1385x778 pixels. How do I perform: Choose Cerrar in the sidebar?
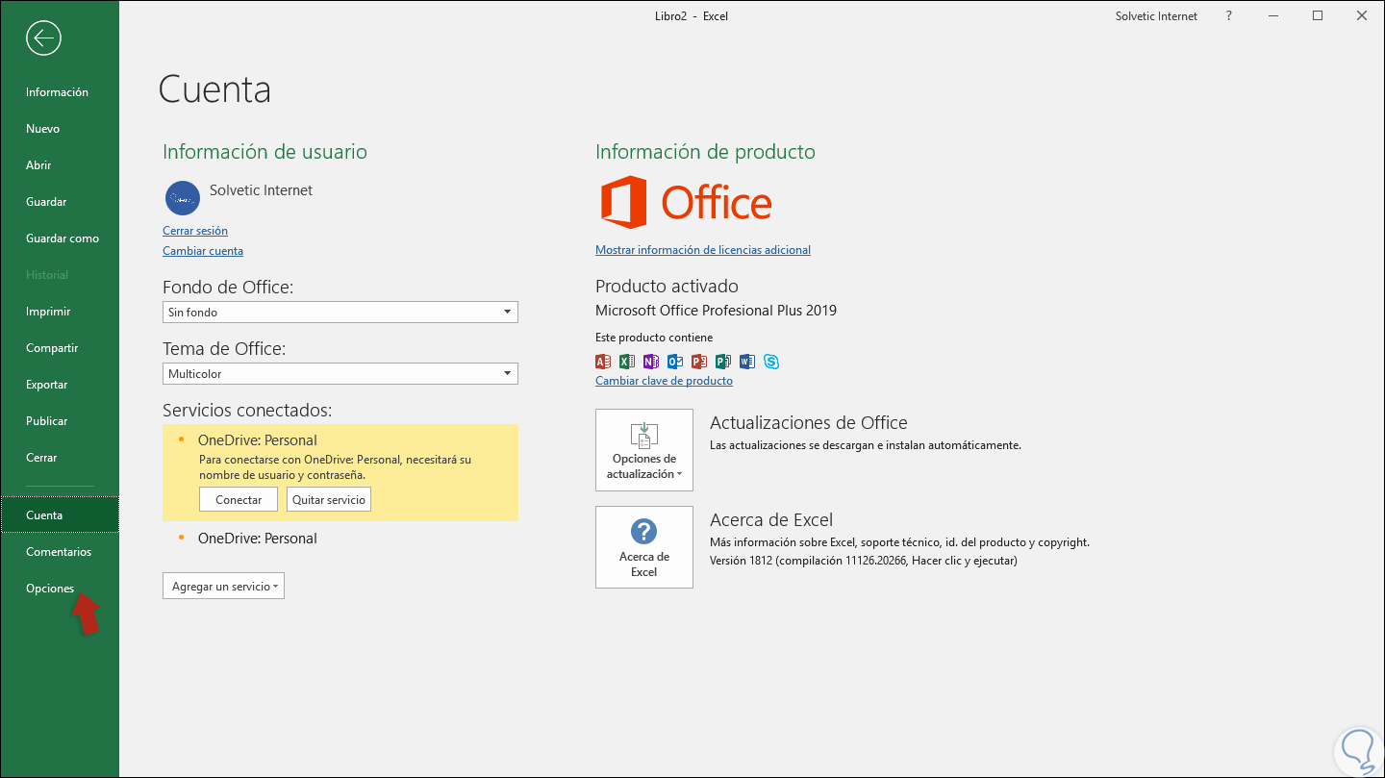pos(60,458)
